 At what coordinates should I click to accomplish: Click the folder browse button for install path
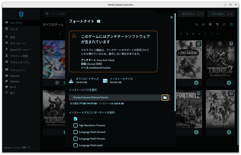point(165,98)
